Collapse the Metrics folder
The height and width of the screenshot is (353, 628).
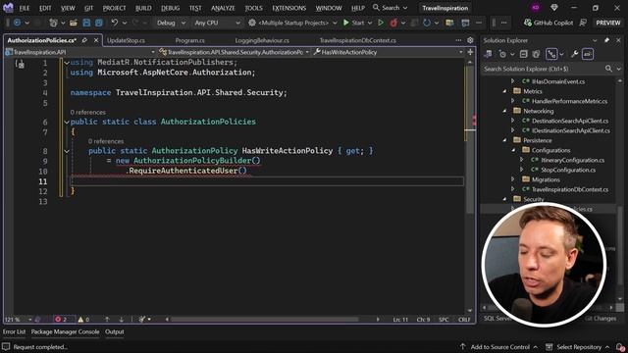pos(504,91)
